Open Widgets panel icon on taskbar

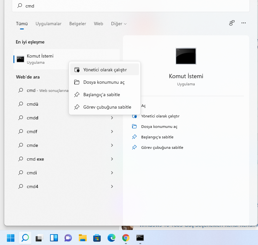54,238
